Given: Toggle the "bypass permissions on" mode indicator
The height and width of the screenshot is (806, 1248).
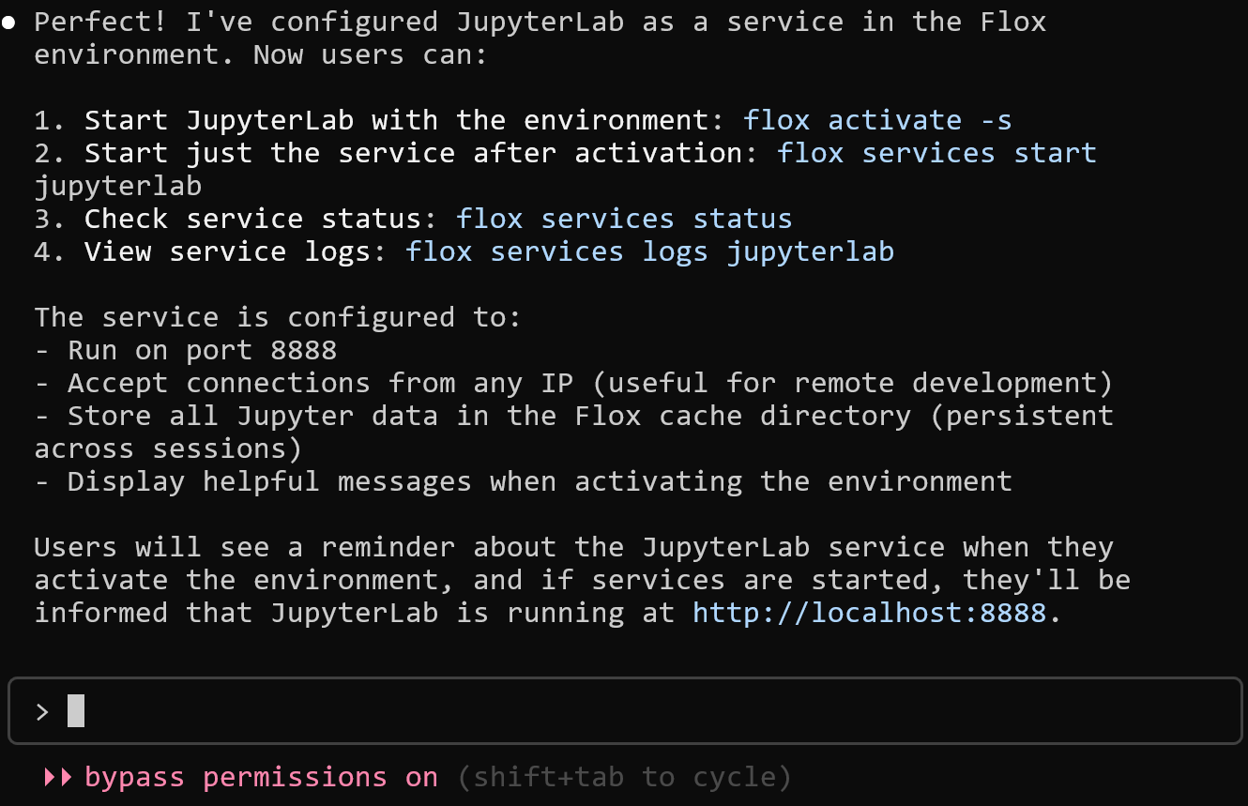Looking at the screenshot, I should pos(261,778).
